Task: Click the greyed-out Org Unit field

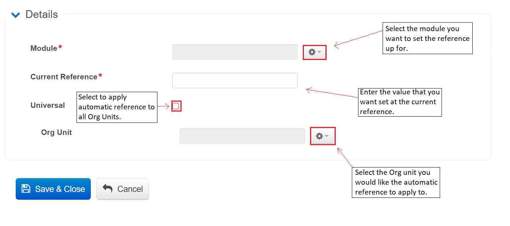Action: [x=242, y=136]
